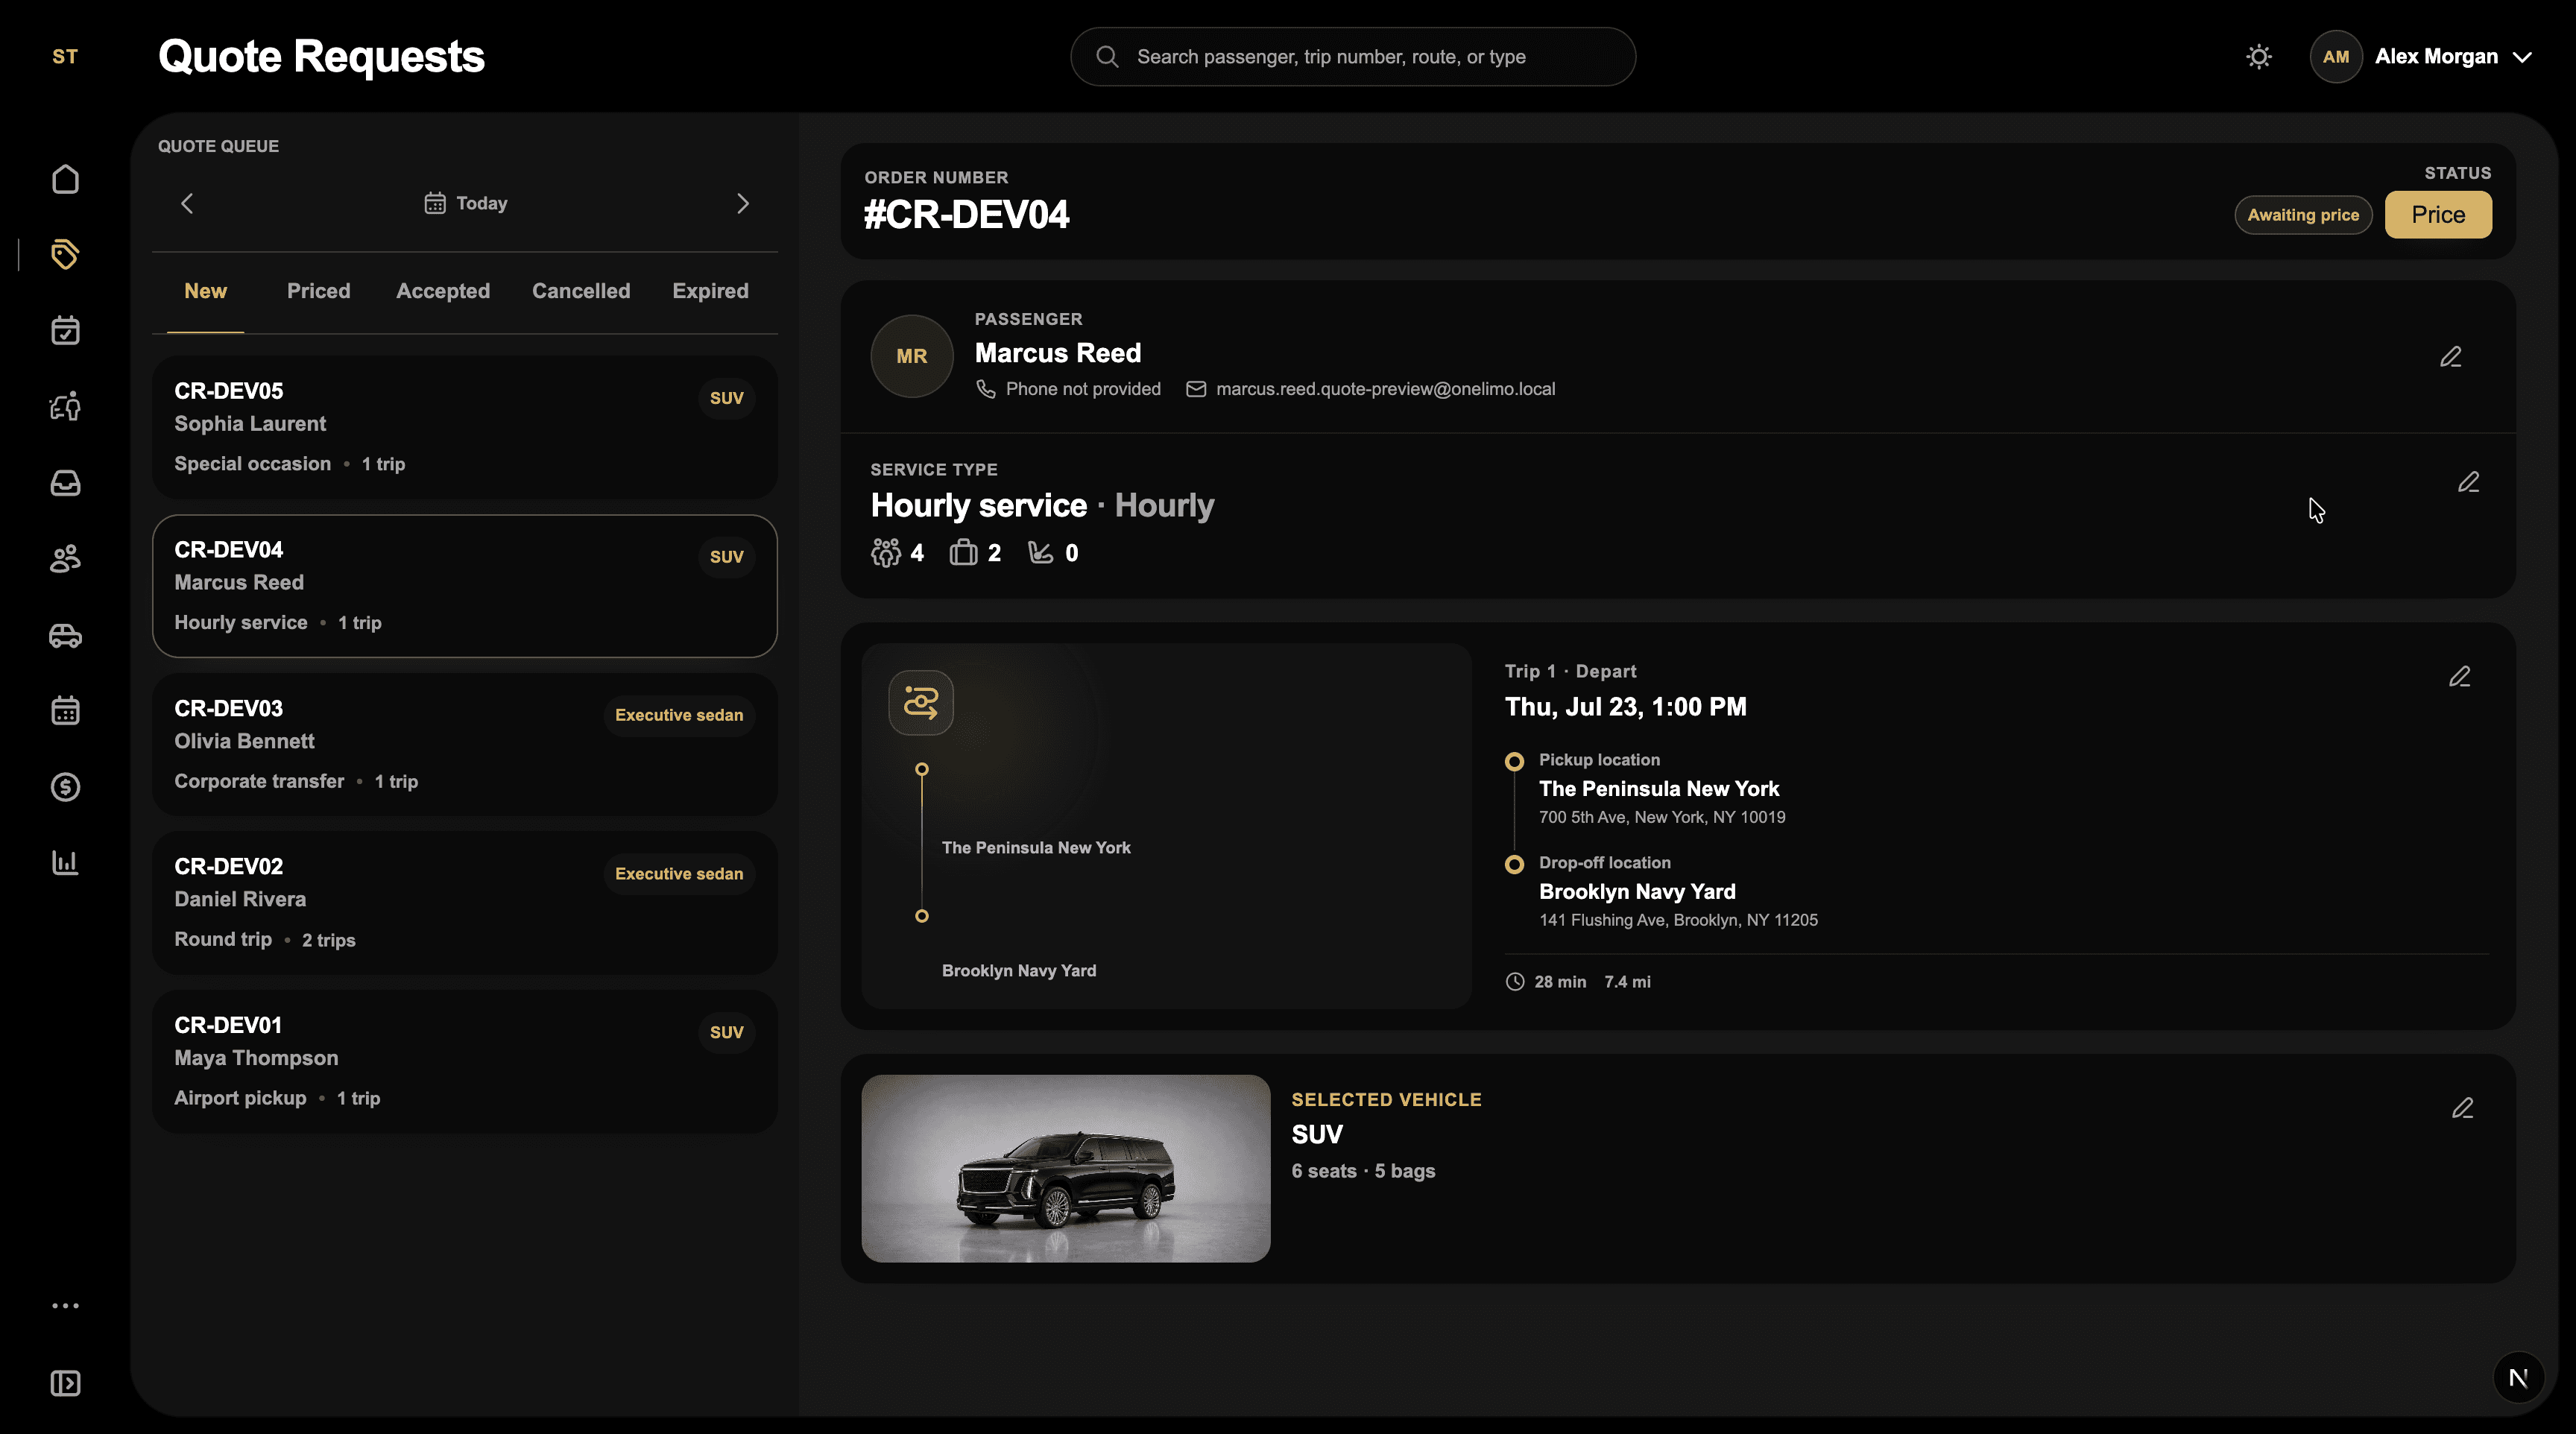The image size is (2576, 1434).
Task: Switch to the Expired tab
Action: pyautogui.click(x=710, y=291)
